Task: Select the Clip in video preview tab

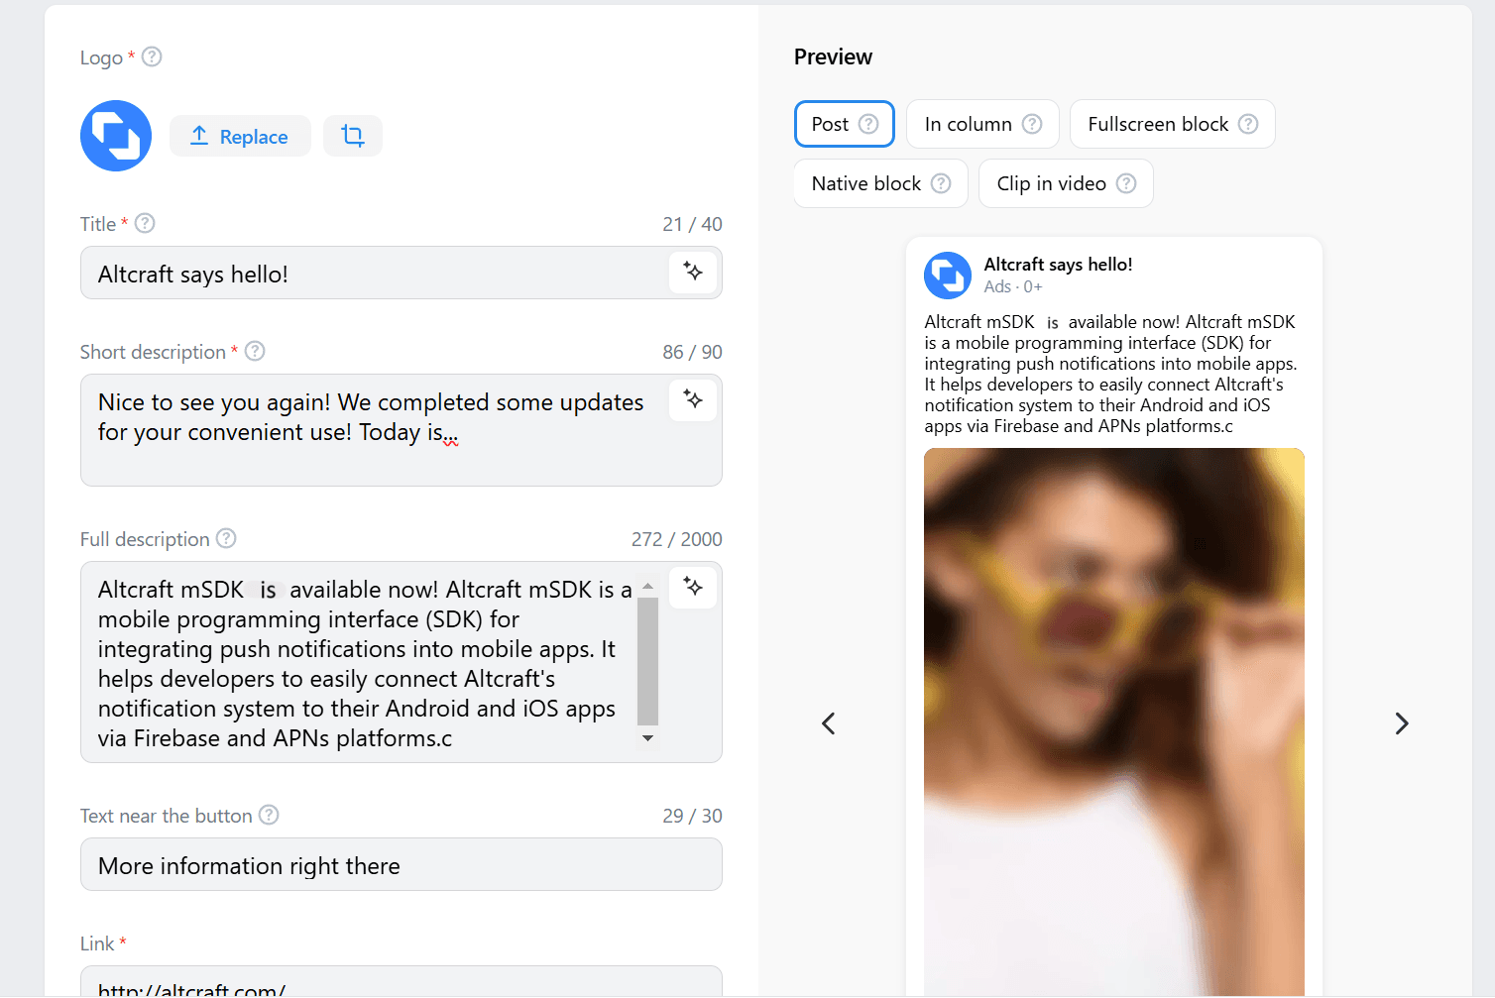Action: pyautogui.click(x=1066, y=183)
